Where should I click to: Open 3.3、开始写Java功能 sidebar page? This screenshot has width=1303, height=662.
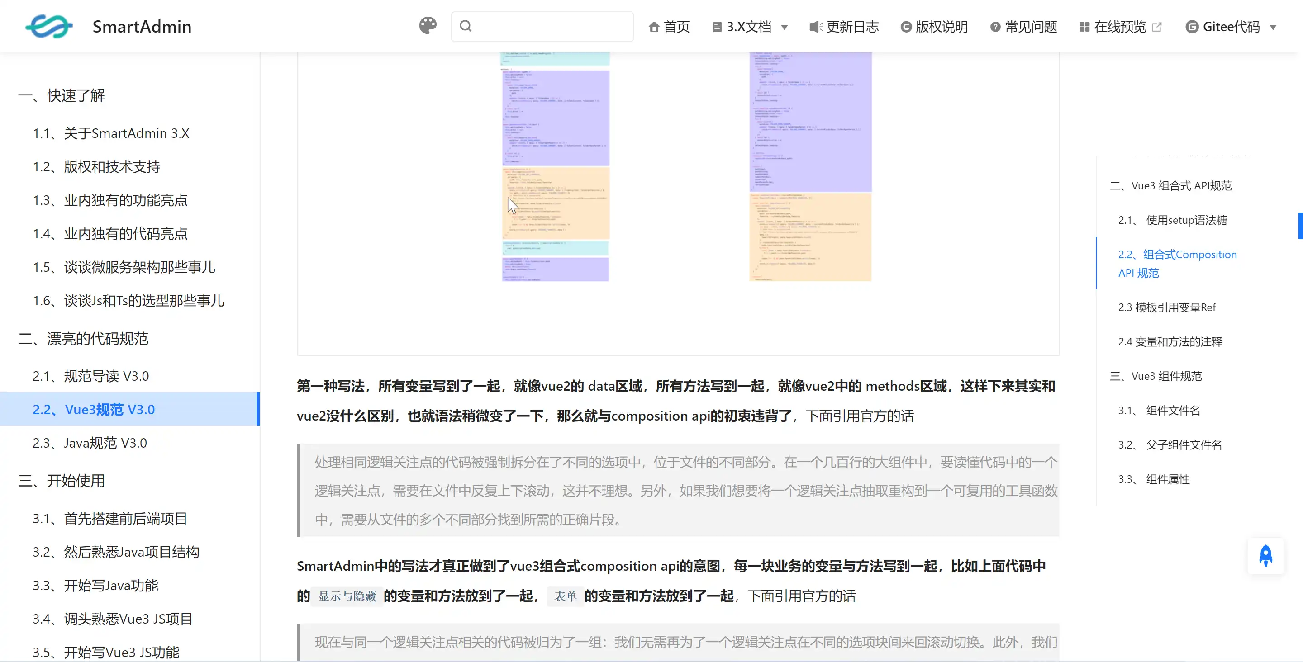click(x=95, y=586)
